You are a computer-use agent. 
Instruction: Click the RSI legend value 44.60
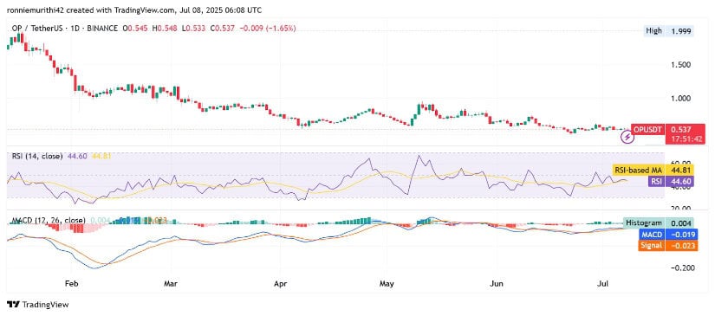click(x=77, y=156)
